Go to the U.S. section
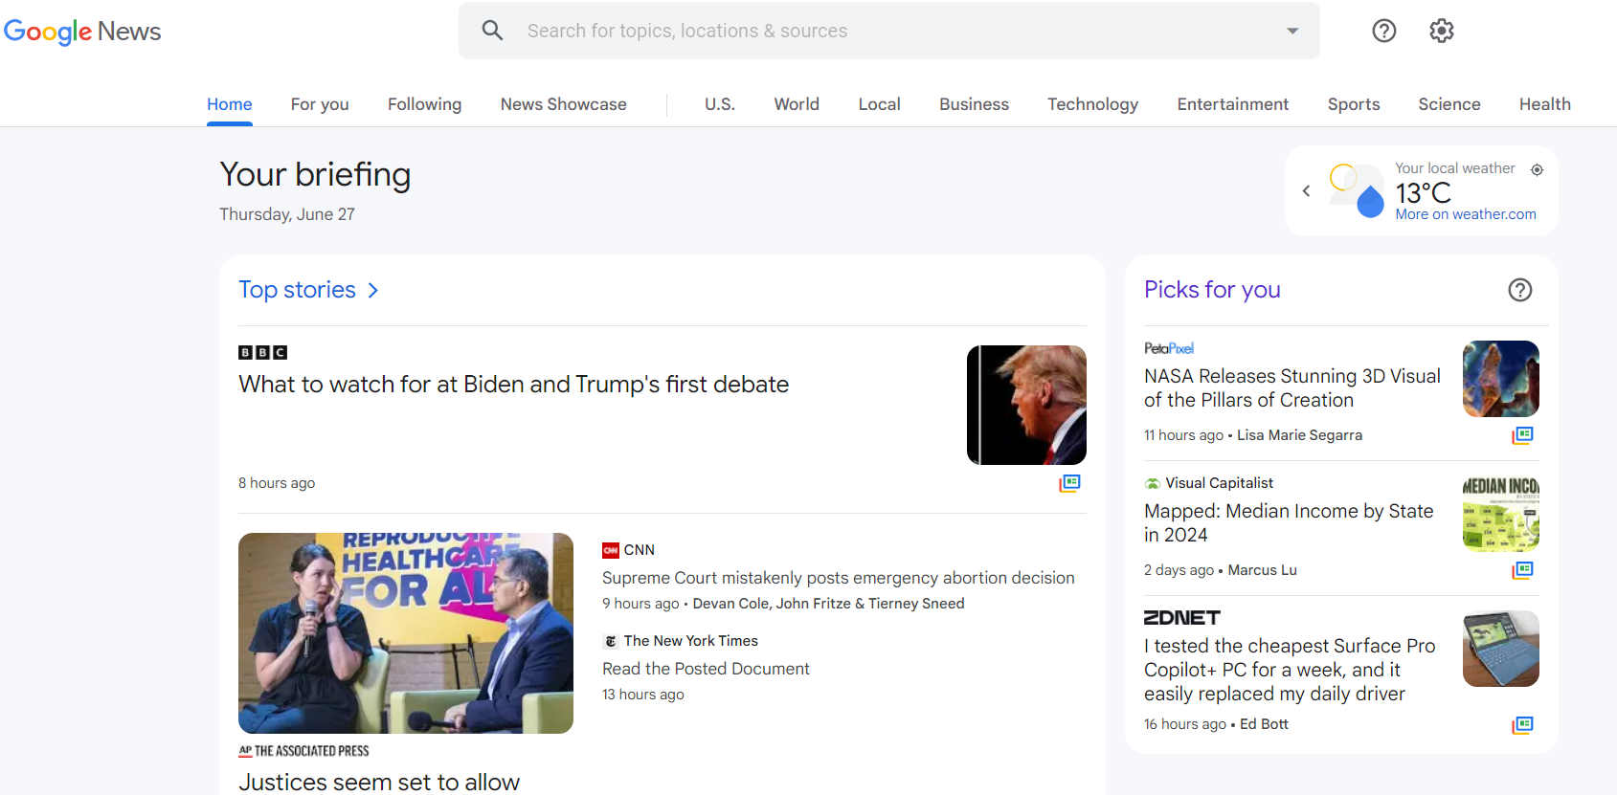This screenshot has height=795, width=1617. (720, 104)
